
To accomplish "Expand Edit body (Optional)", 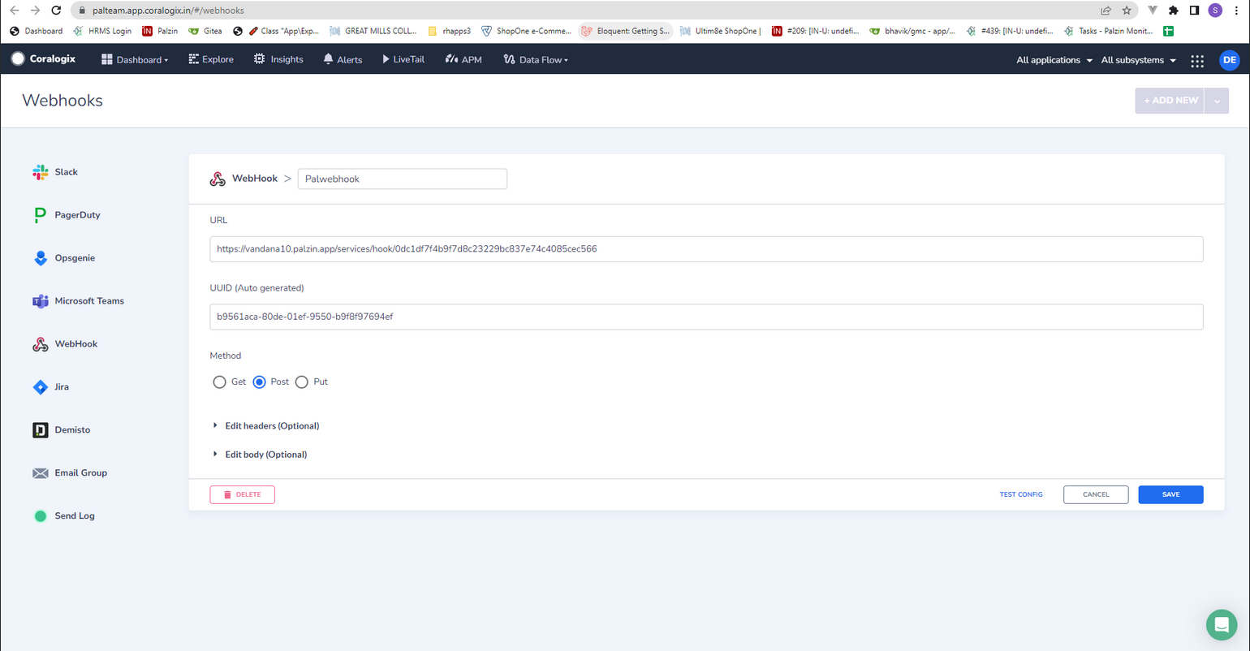I will pos(260,455).
